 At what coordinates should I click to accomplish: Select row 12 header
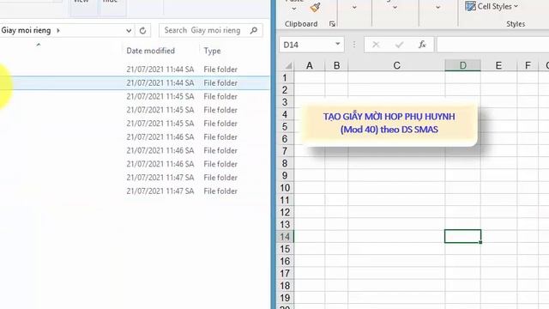(285, 212)
